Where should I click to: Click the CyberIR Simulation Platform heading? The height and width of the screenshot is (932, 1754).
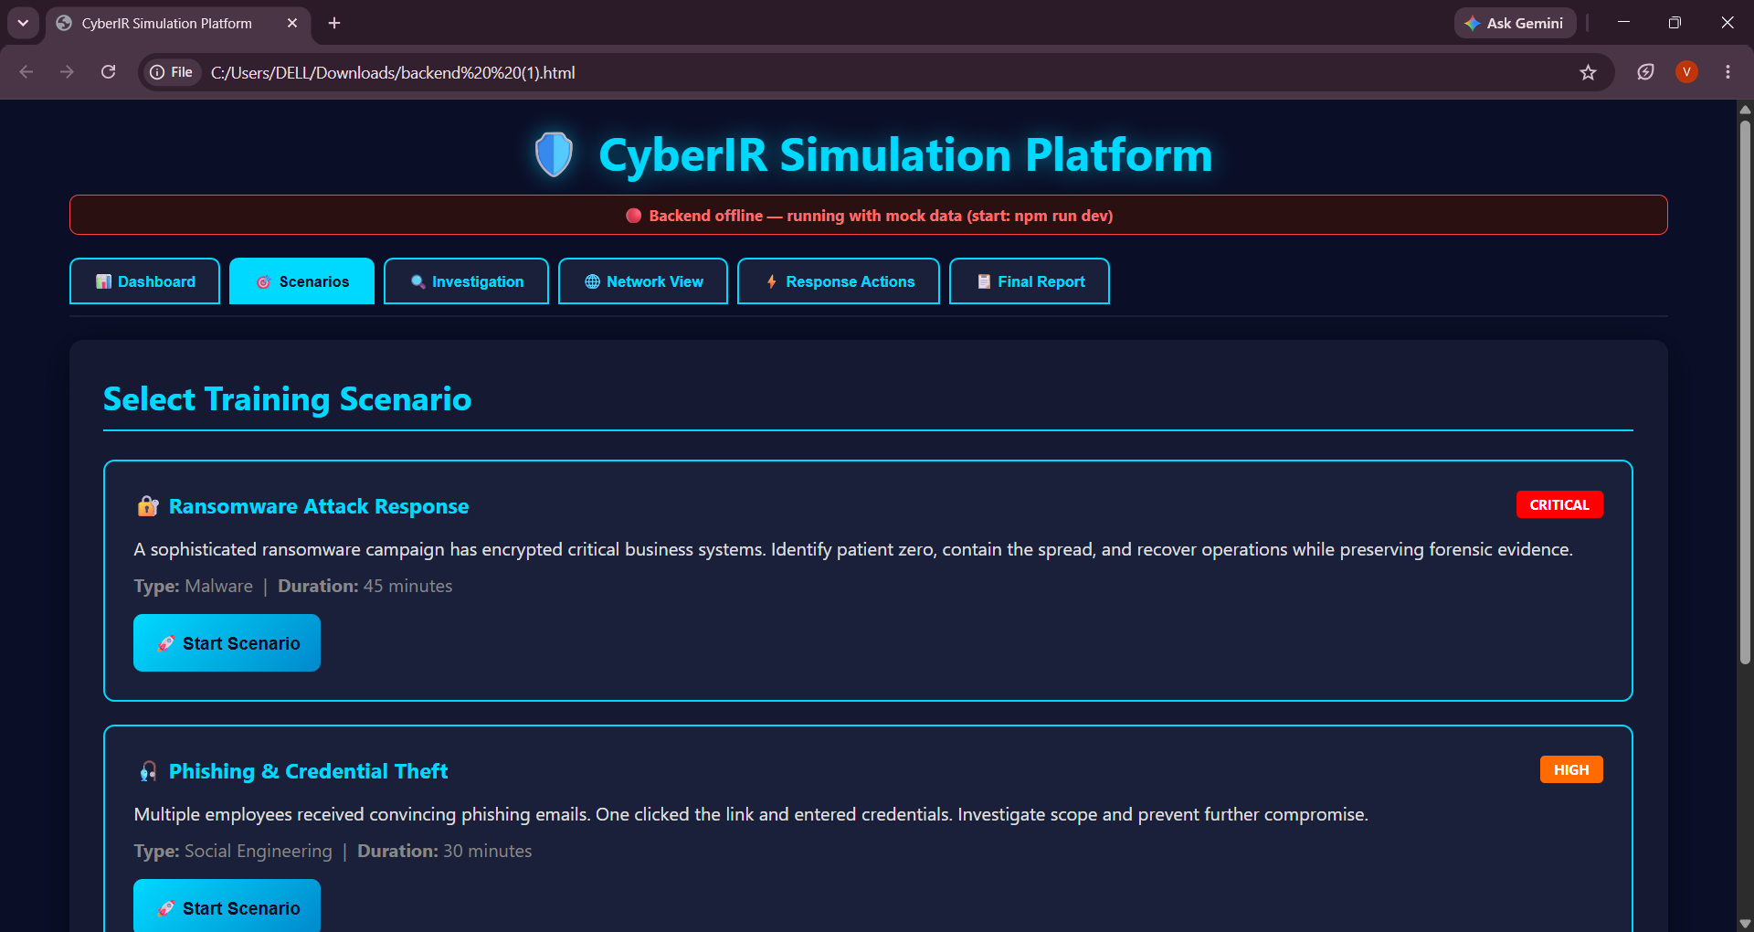[x=905, y=154]
